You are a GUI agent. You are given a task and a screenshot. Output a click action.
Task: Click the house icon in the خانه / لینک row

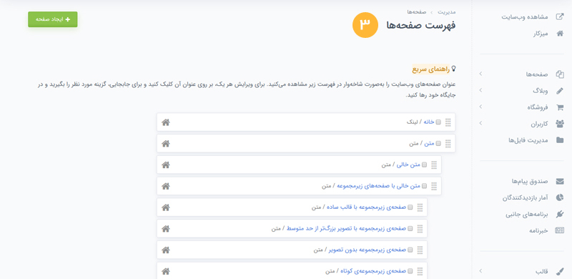tap(166, 122)
